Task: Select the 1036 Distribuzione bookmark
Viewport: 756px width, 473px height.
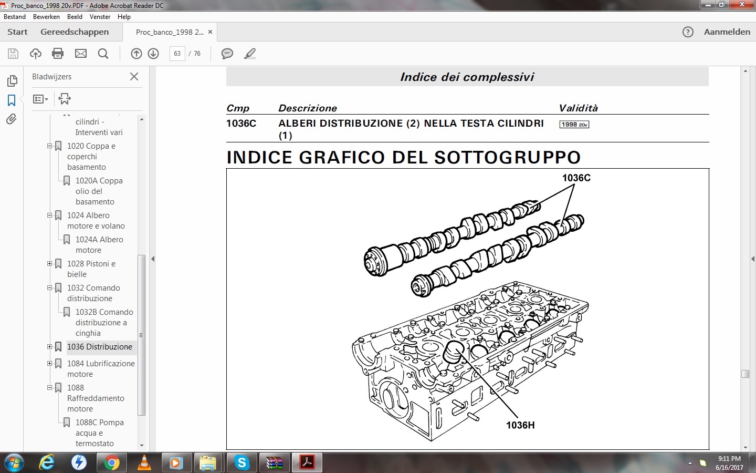Action: 100,347
